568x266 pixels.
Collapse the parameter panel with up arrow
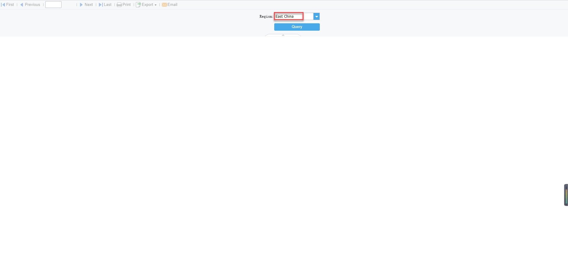coord(283,35)
